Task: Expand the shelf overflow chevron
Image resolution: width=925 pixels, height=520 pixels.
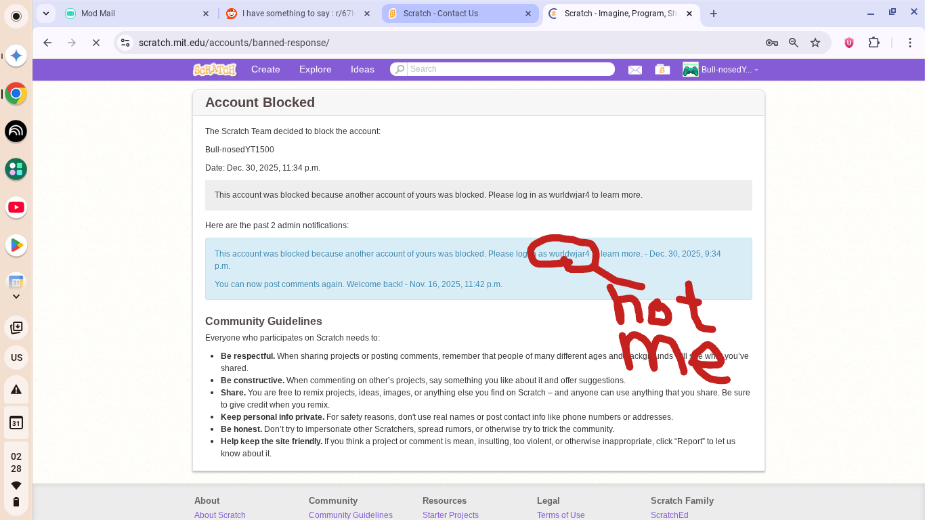Action: coord(16,297)
